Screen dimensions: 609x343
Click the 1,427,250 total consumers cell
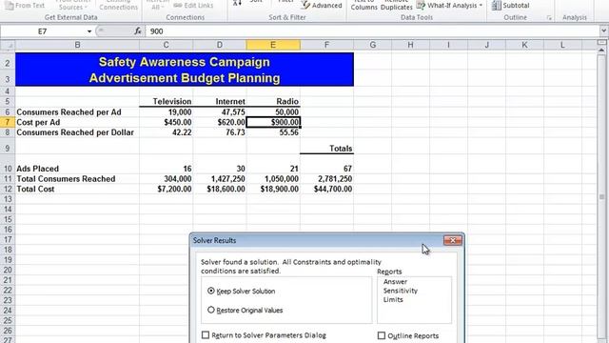(x=220, y=179)
